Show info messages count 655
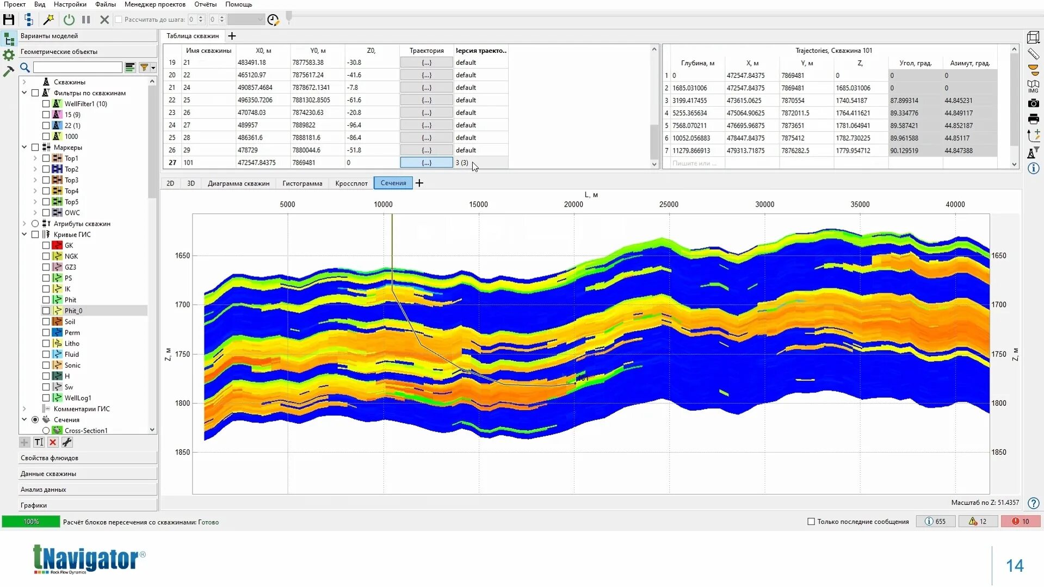 click(x=936, y=521)
